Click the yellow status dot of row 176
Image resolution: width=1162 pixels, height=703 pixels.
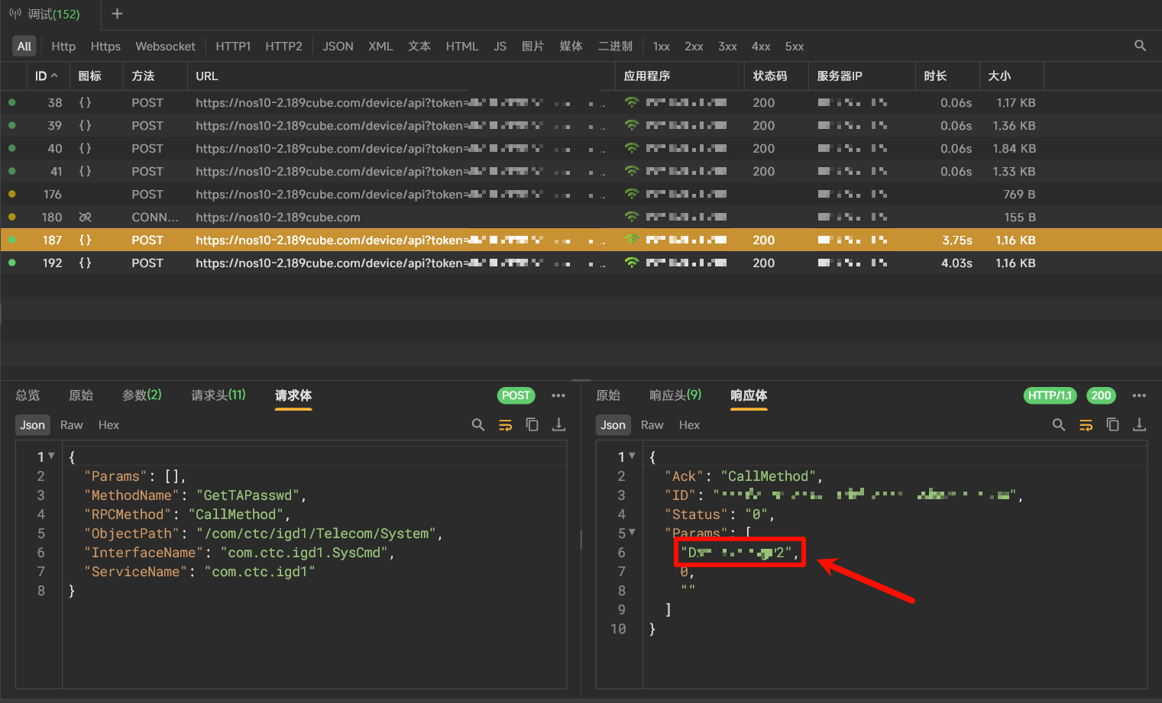[12, 194]
